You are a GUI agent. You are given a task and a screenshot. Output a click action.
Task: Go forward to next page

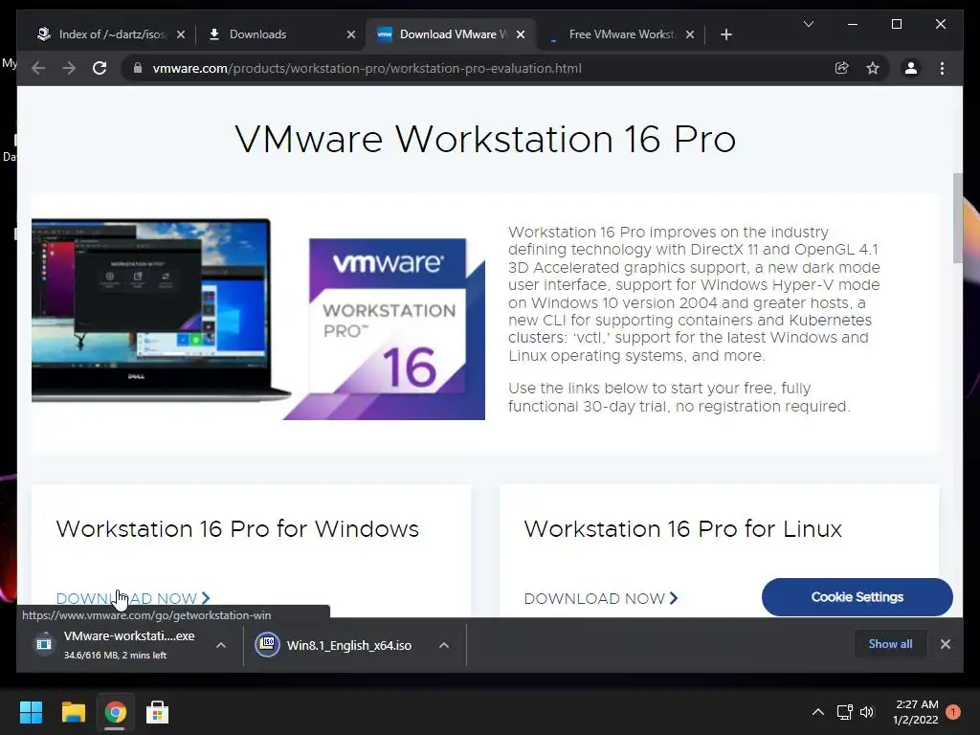69,68
